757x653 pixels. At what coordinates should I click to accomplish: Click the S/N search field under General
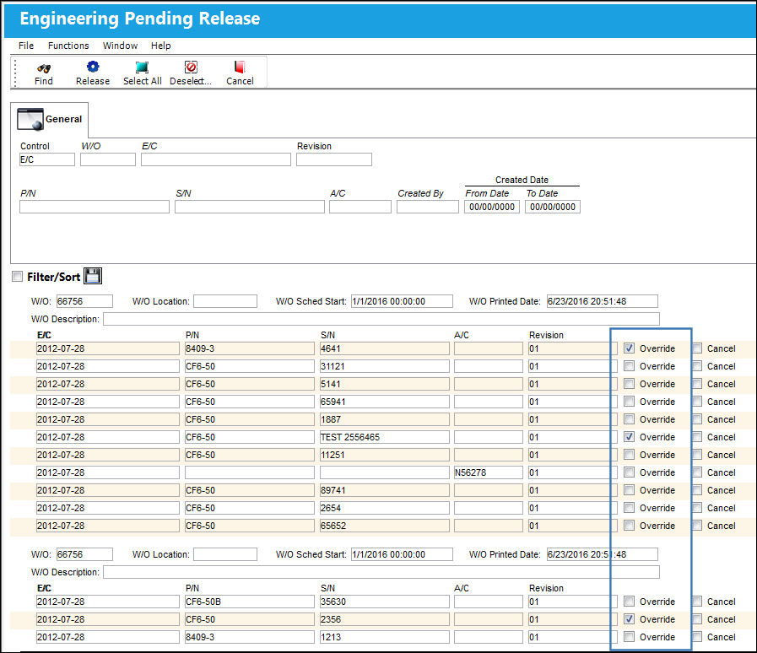(250, 207)
